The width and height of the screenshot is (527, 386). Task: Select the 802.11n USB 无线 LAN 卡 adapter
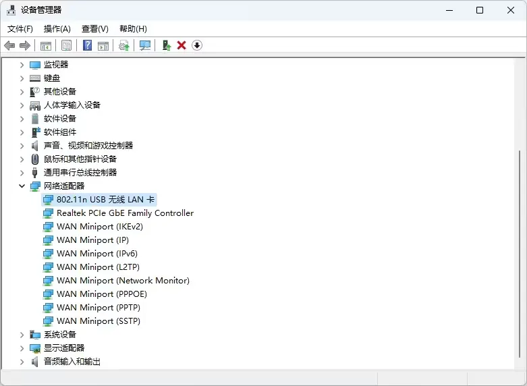(x=106, y=200)
